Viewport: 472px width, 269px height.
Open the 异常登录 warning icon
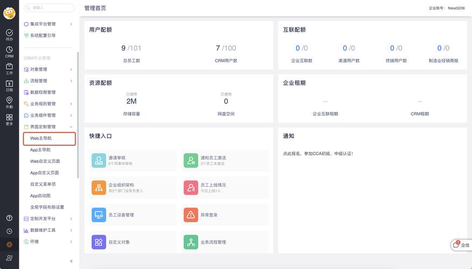click(191, 215)
